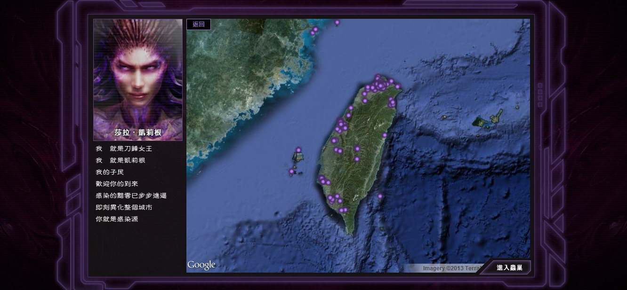Select the marker southwest of the Penghu islands
Image resolution: width=627 pixels, height=290 pixels.
tap(291, 172)
